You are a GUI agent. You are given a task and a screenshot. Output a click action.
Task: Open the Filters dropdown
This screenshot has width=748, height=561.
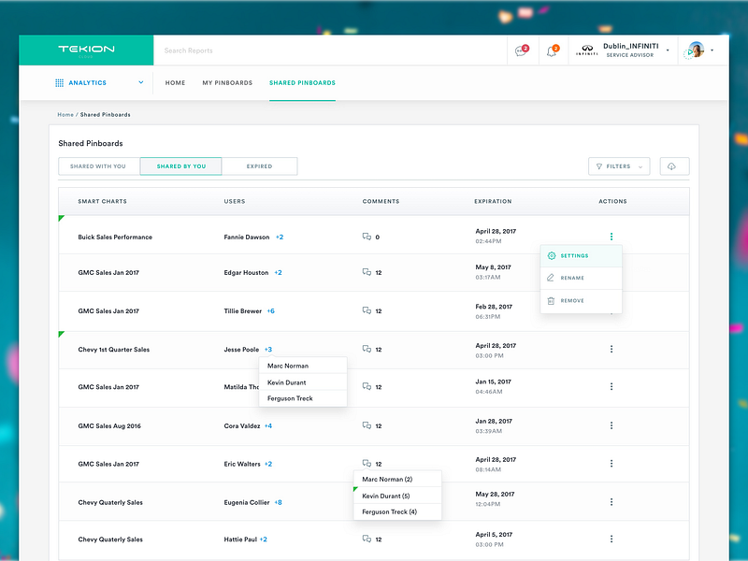click(x=619, y=166)
